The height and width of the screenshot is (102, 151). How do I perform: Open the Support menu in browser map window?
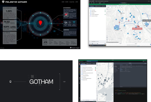100,3
